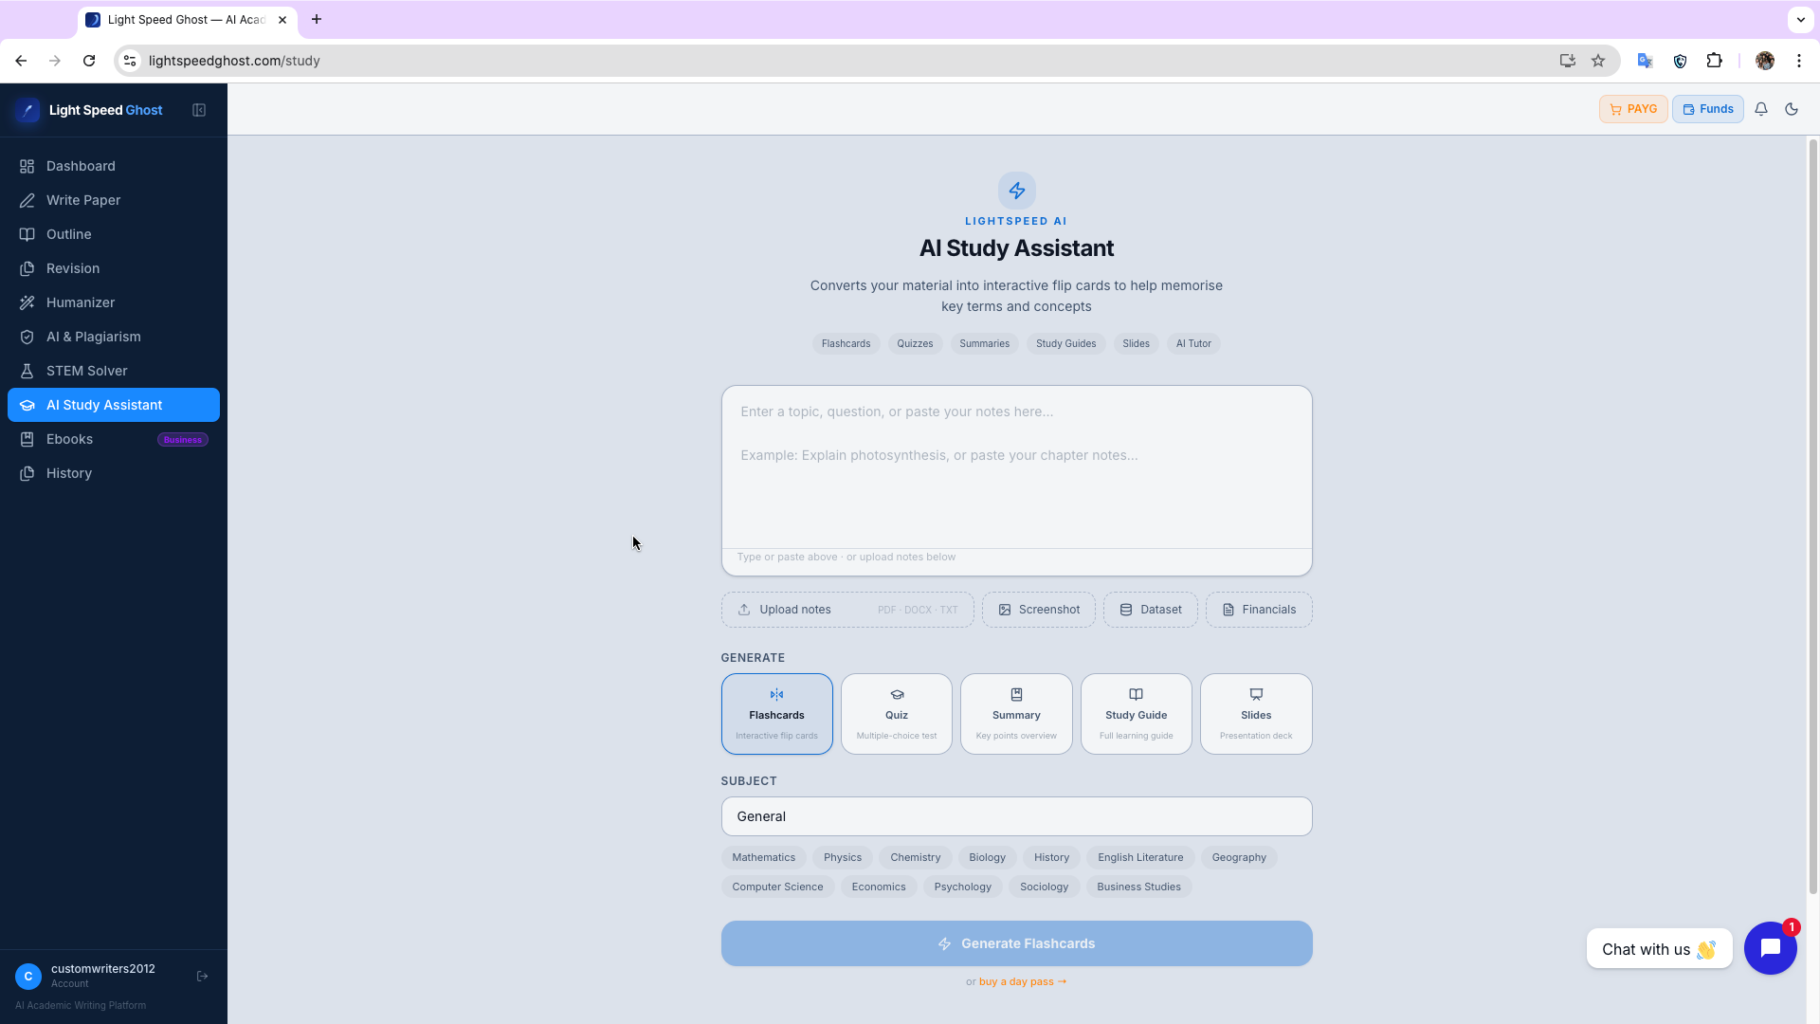Pick the Chemistry subject chip

(x=916, y=857)
